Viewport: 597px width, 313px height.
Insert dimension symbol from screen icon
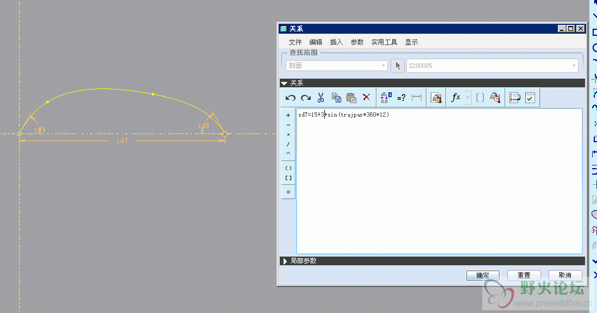click(x=417, y=98)
